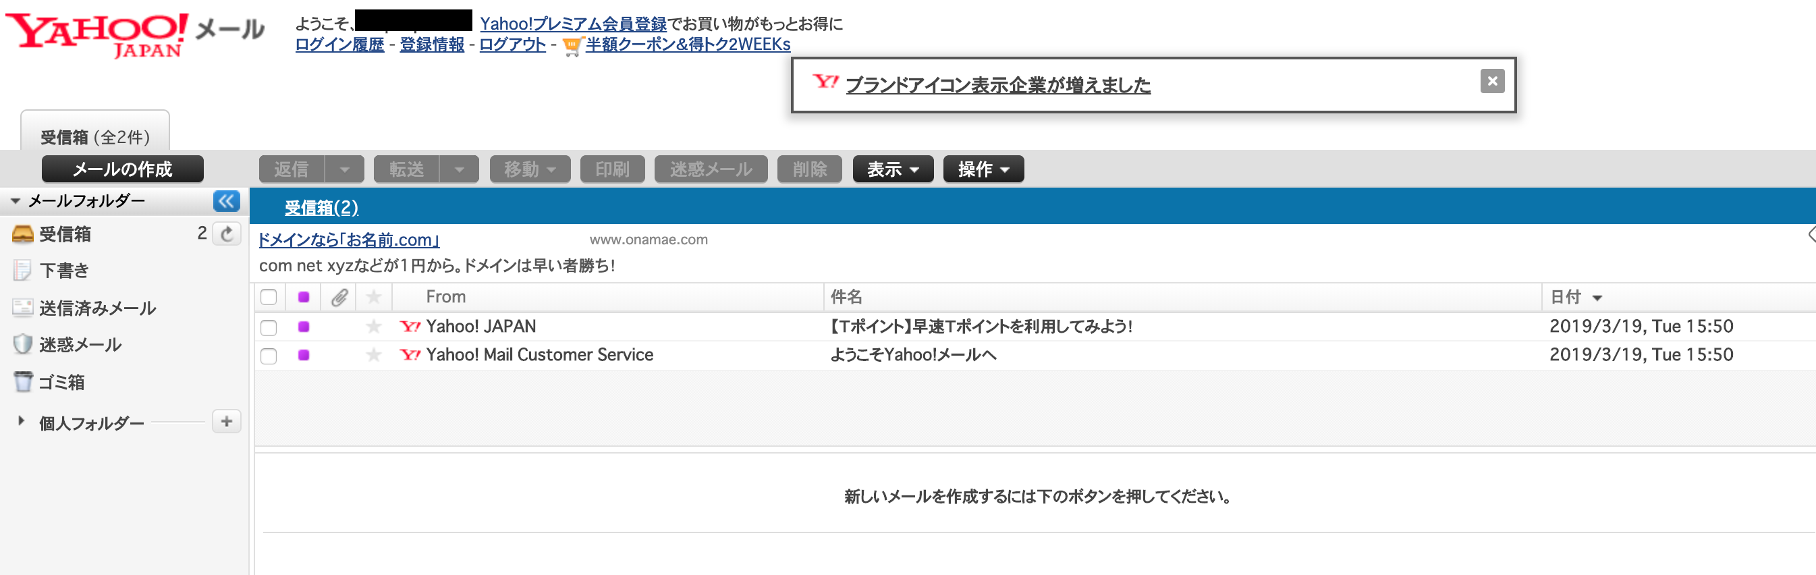Open the 返信 reply dropdown arrow

click(344, 169)
